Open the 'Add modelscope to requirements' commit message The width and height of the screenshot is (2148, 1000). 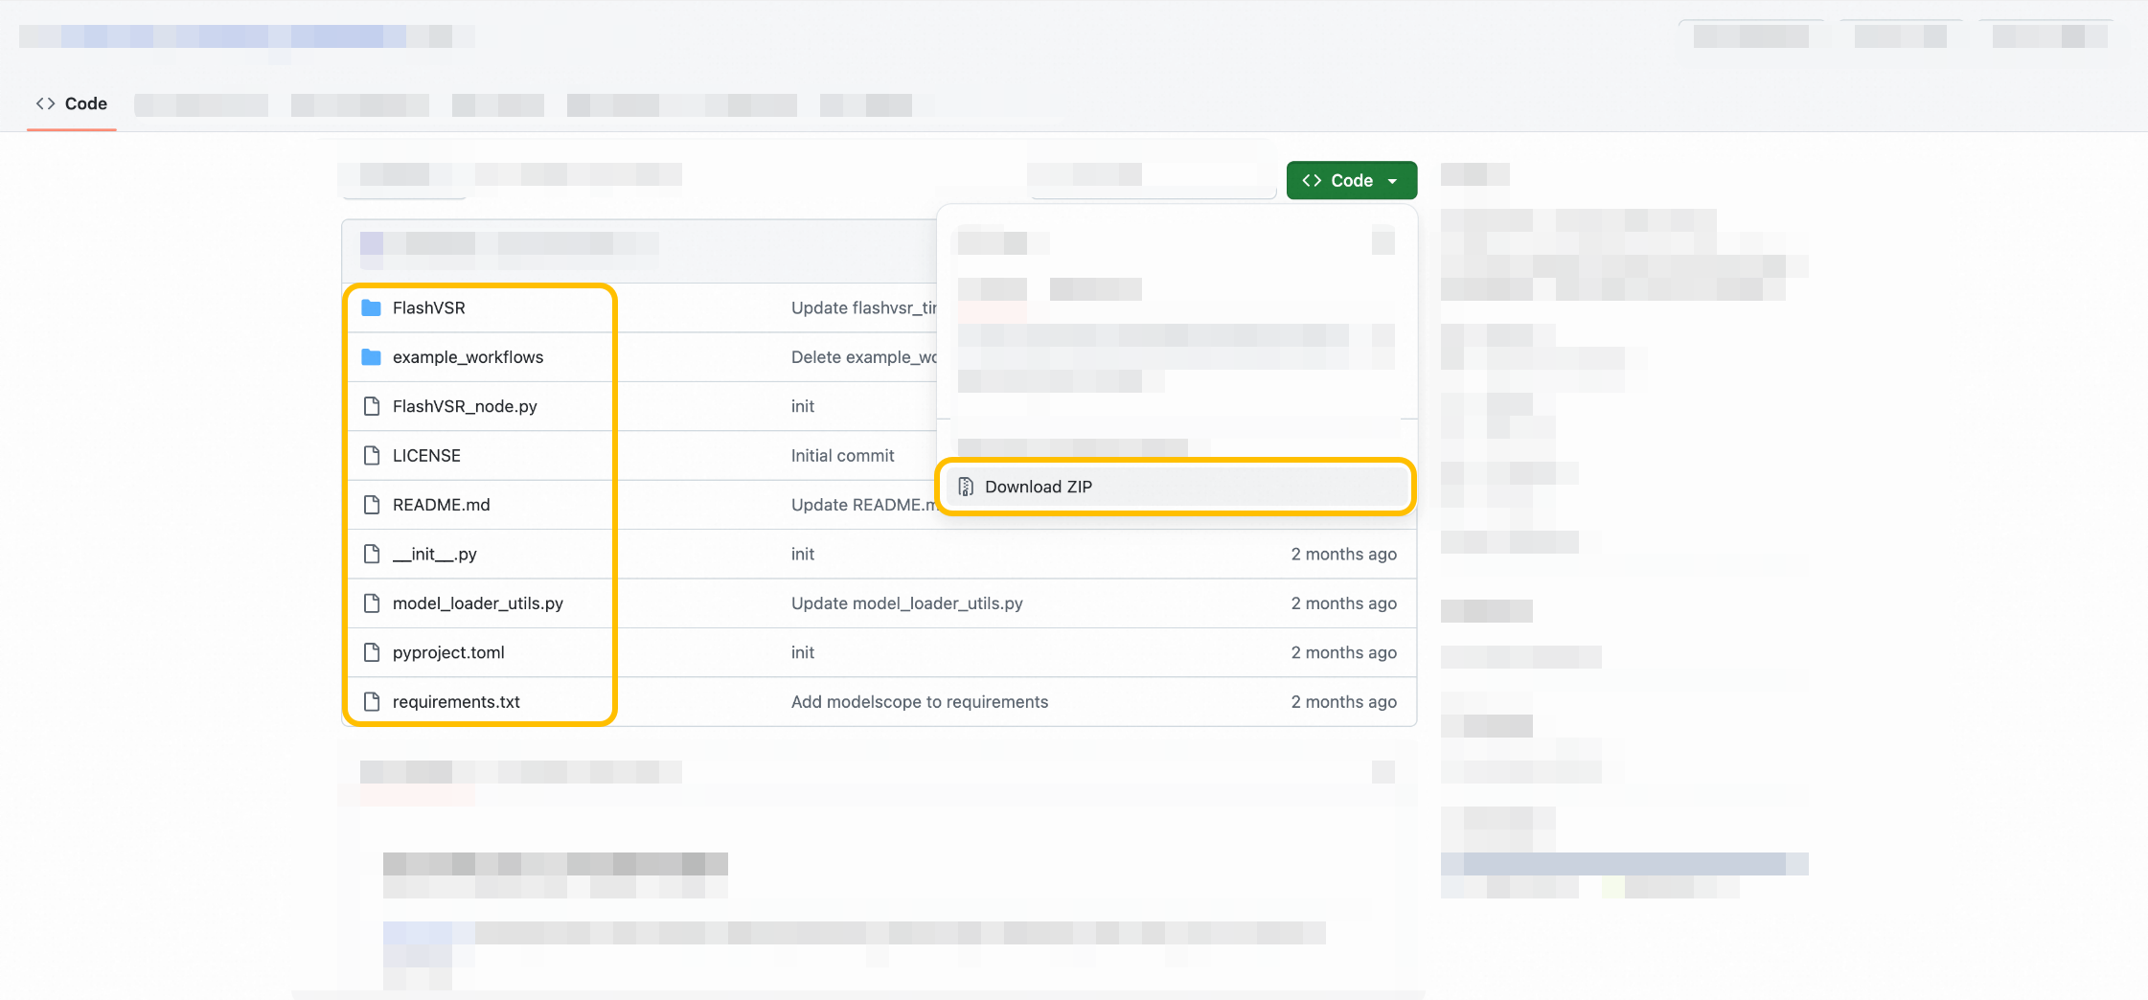[x=920, y=702]
